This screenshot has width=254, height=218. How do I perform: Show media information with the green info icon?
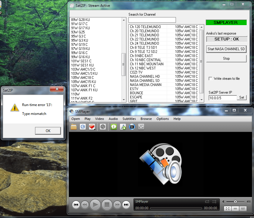(114, 127)
